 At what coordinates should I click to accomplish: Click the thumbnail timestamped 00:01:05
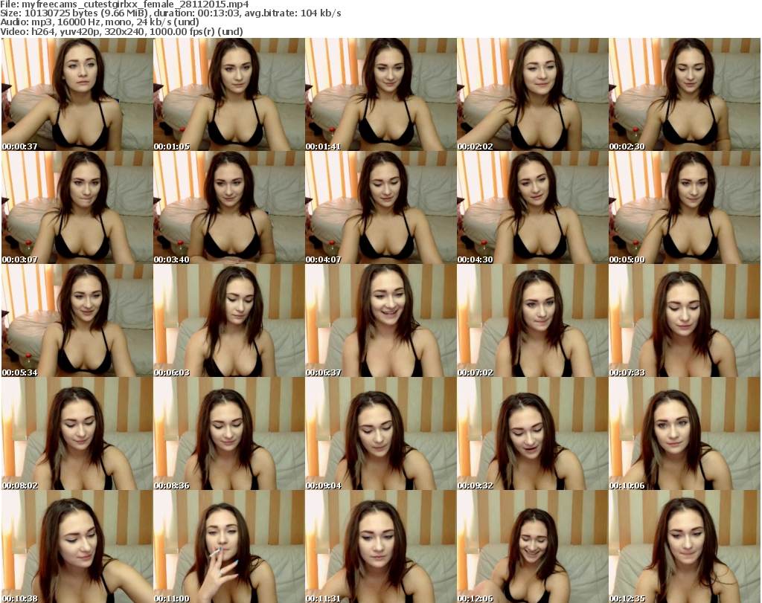tap(229, 94)
